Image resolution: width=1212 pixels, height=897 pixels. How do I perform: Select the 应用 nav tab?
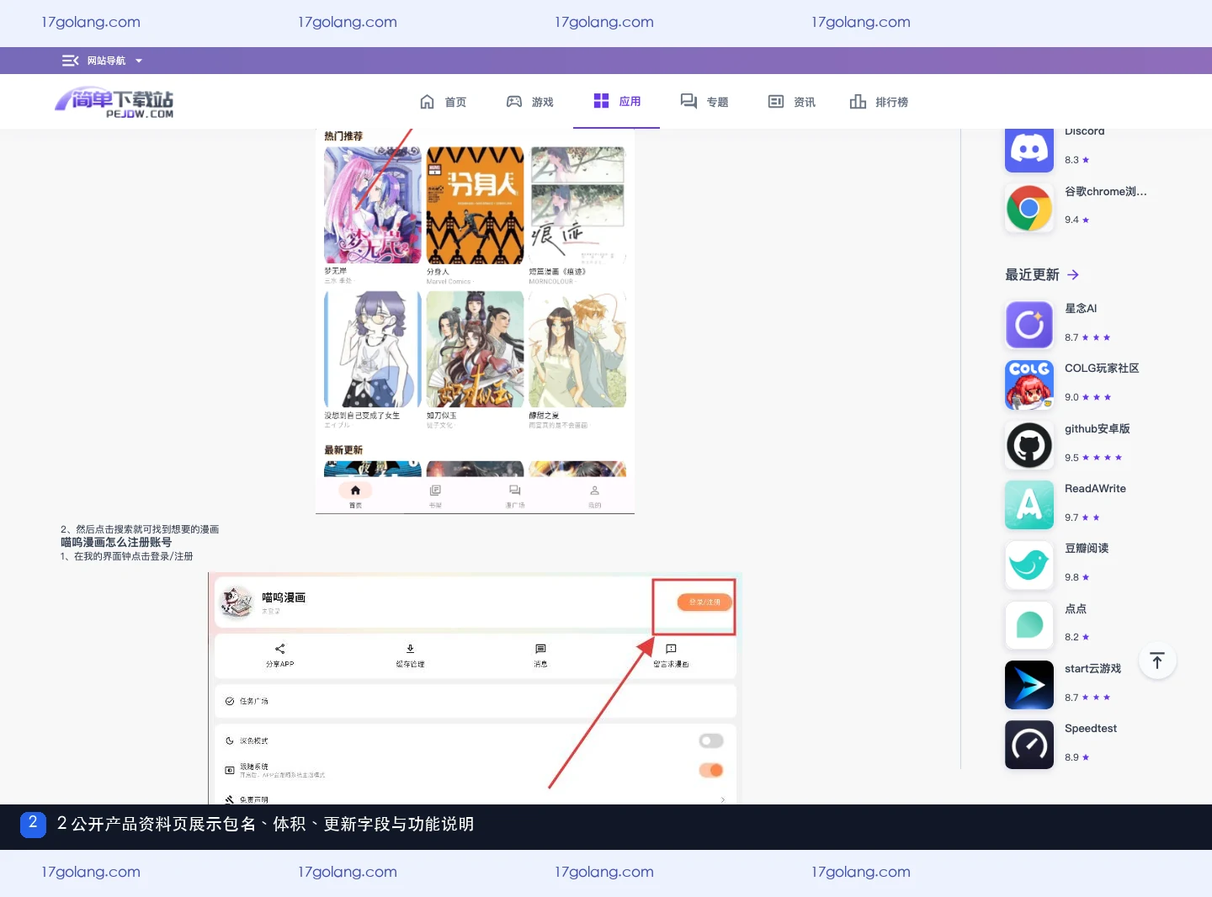pyautogui.click(x=617, y=101)
